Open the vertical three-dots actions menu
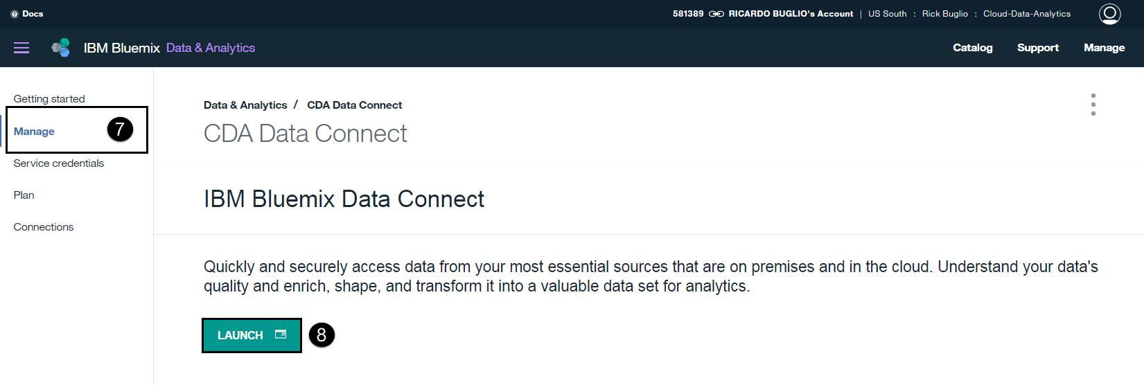 [x=1093, y=105]
